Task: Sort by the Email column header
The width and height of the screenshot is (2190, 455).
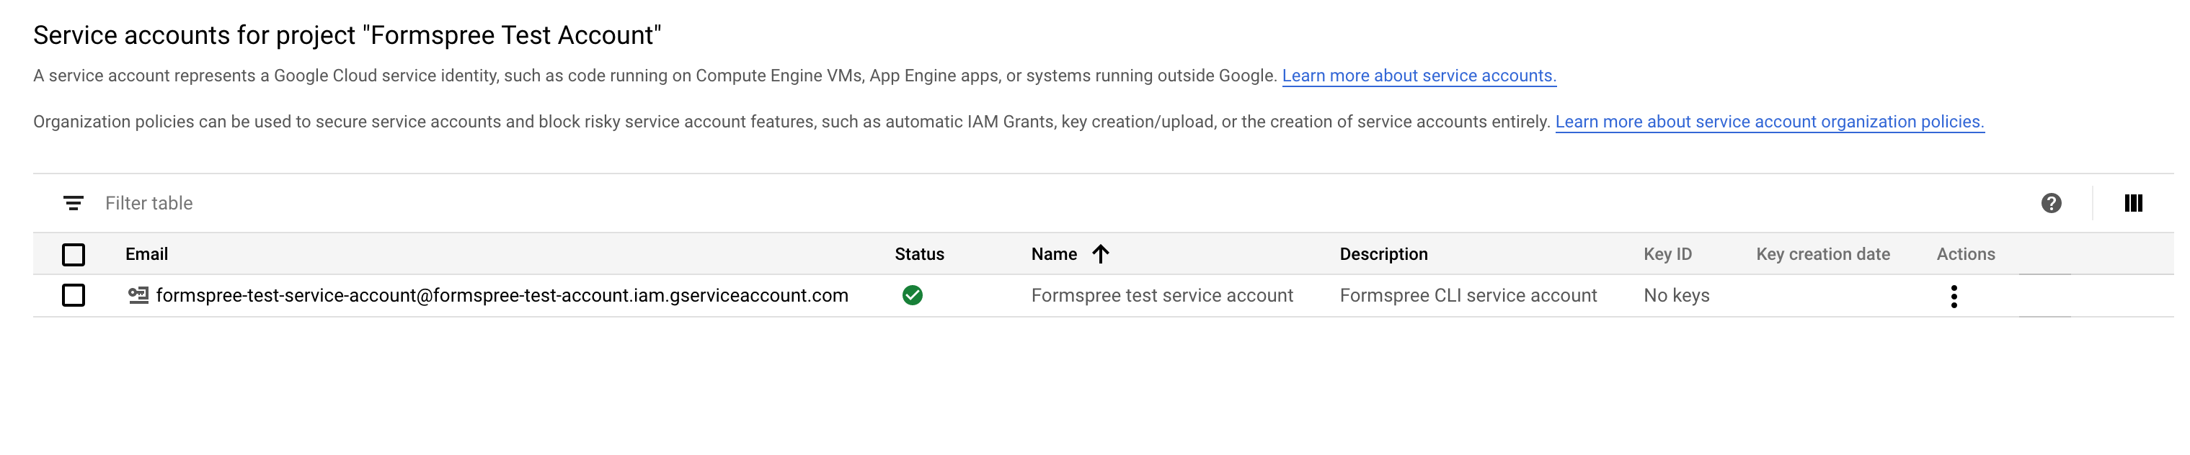Action: (x=146, y=254)
